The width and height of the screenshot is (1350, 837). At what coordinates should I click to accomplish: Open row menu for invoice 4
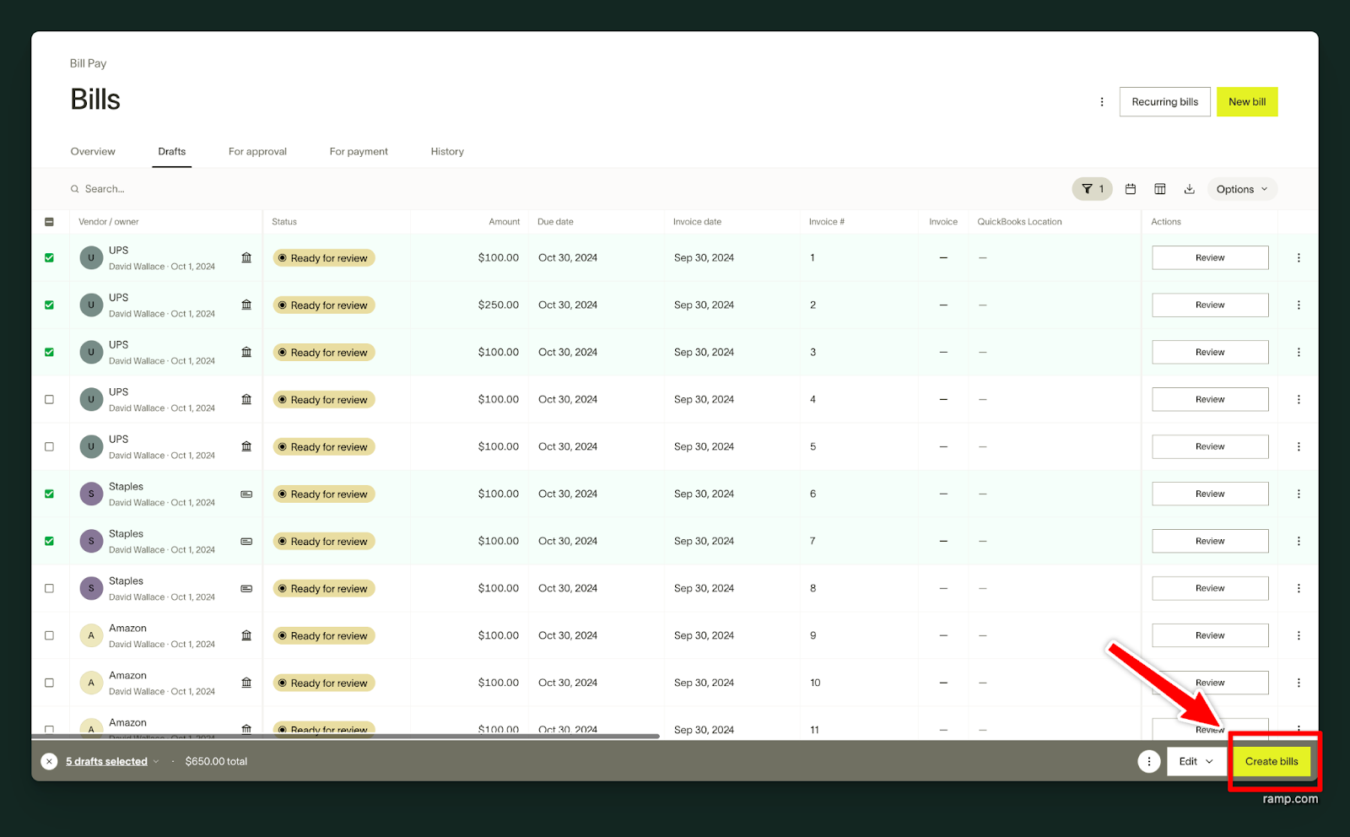pos(1299,400)
